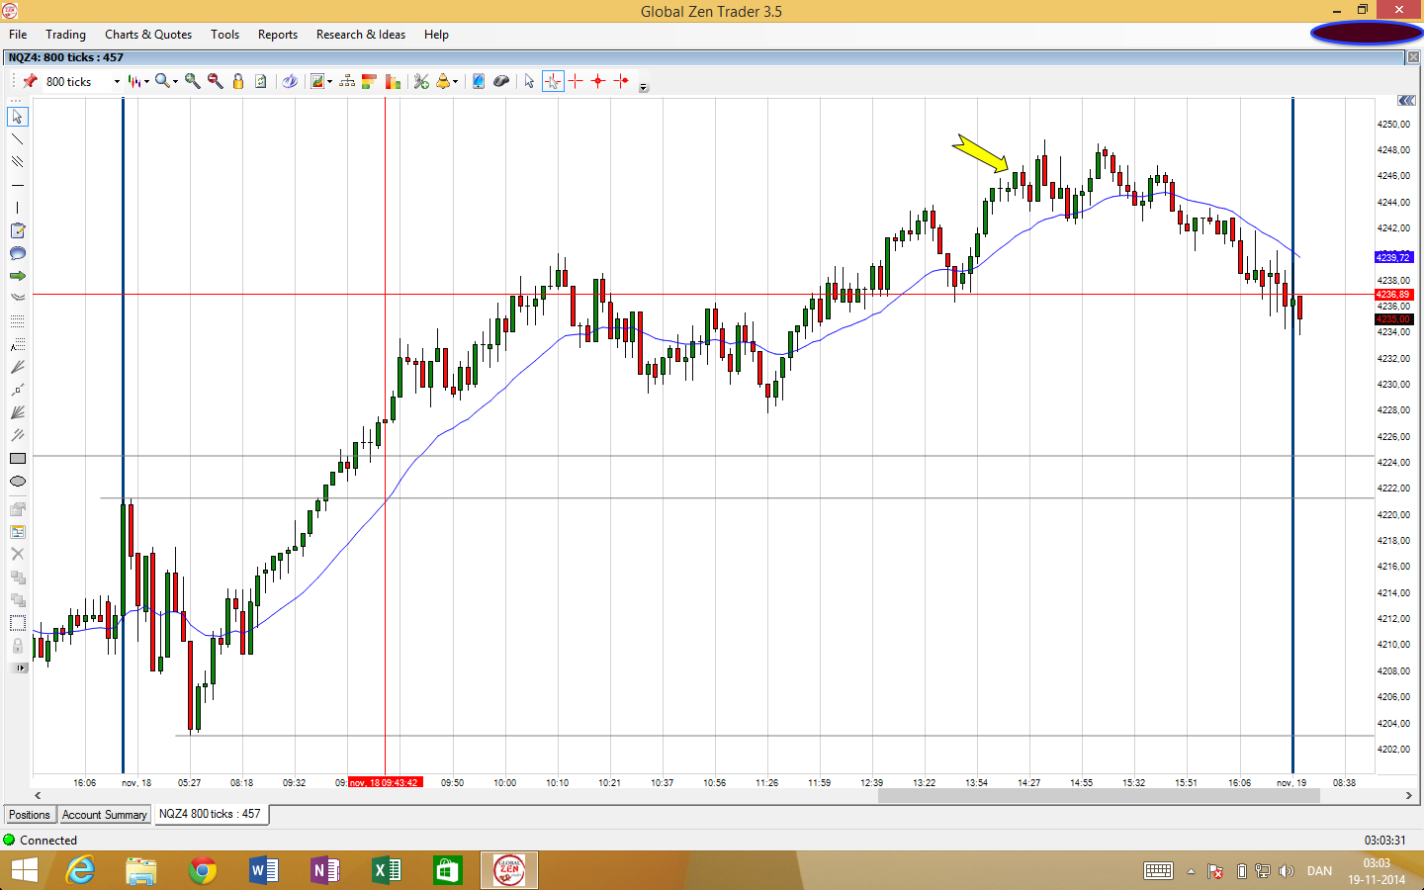Image resolution: width=1424 pixels, height=890 pixels.
Task: Add a speech bubble comment annotation
Action: pyautogui.click(x=17, y=253)
